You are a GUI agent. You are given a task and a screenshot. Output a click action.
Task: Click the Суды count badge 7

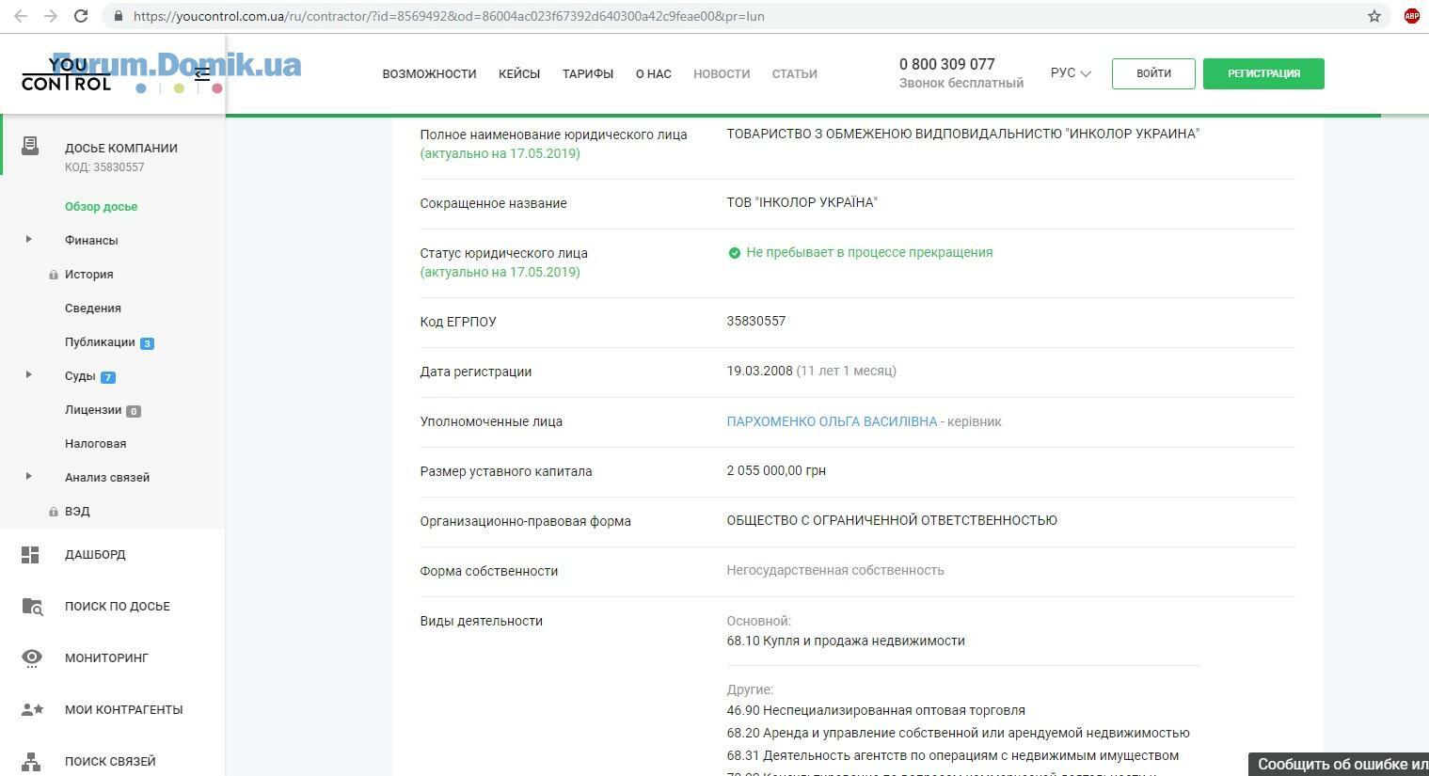107,377
